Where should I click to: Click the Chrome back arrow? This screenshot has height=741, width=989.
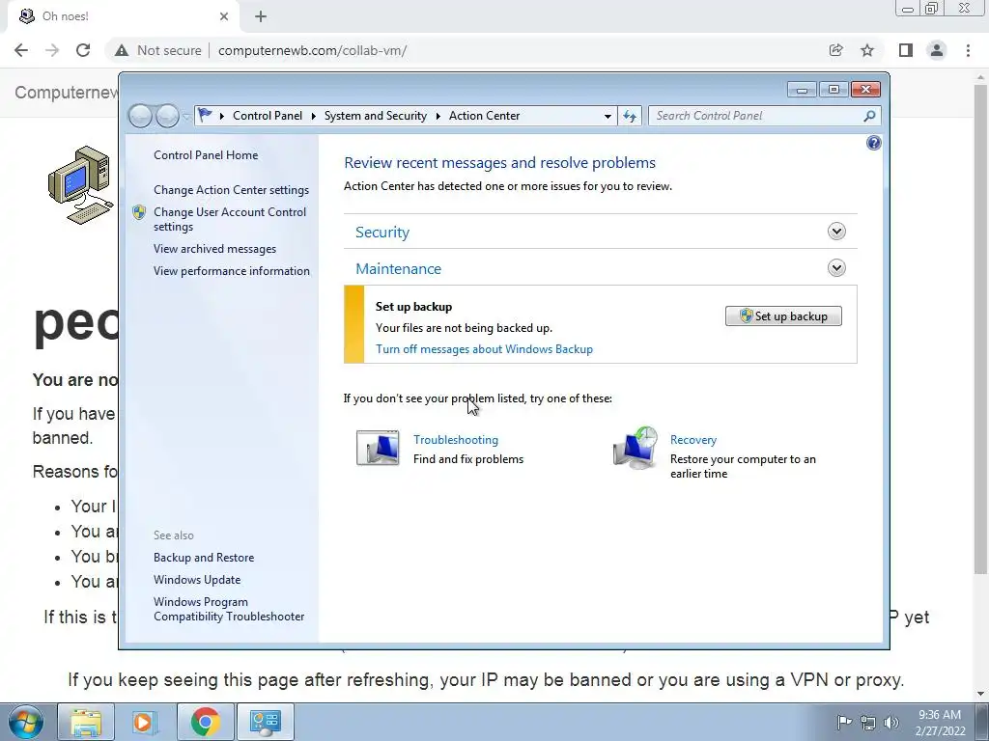pyautogui.click(x=21, y=50)
